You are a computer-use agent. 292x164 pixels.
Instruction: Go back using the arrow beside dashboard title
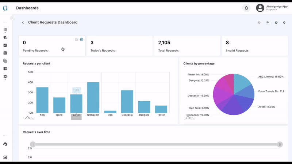pos(23,23)
